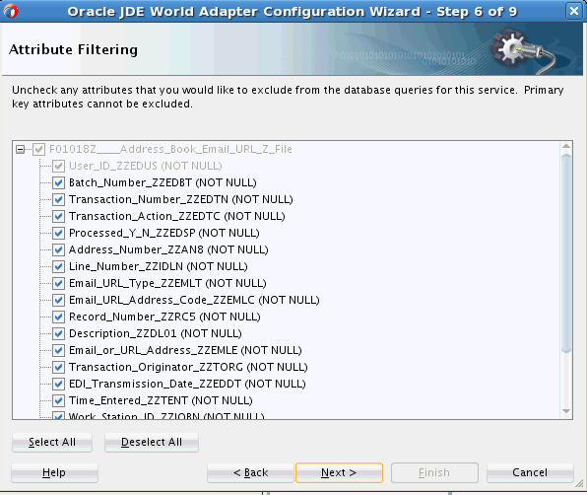587x495 pixels.
Task: Click the Oracle app icon in title bar
Action: click(x=11, y=11)
